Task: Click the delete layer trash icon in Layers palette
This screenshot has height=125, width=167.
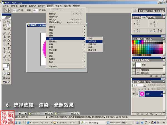Action: click(x=161, y=114)
